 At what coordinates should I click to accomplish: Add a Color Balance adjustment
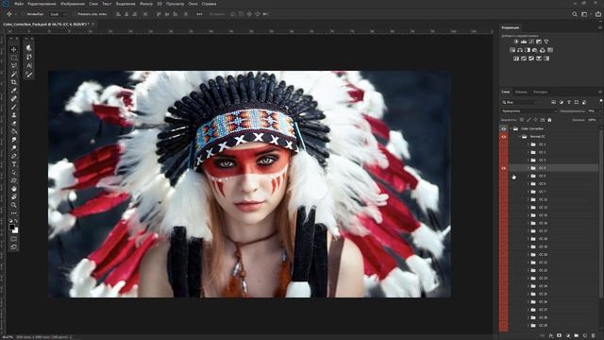click(x=520, y=50)
